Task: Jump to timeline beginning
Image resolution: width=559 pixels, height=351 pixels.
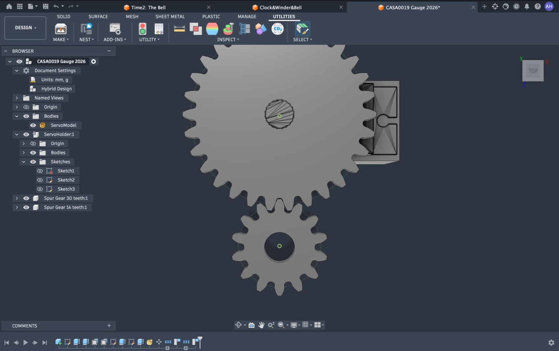Action: tap(7, 343)
